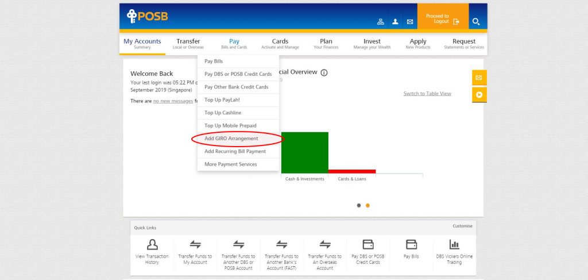Open Transfer Funds to An Overseas Account
The height and width of the screenshot is (280, 588).
click(x=325, y=254)
